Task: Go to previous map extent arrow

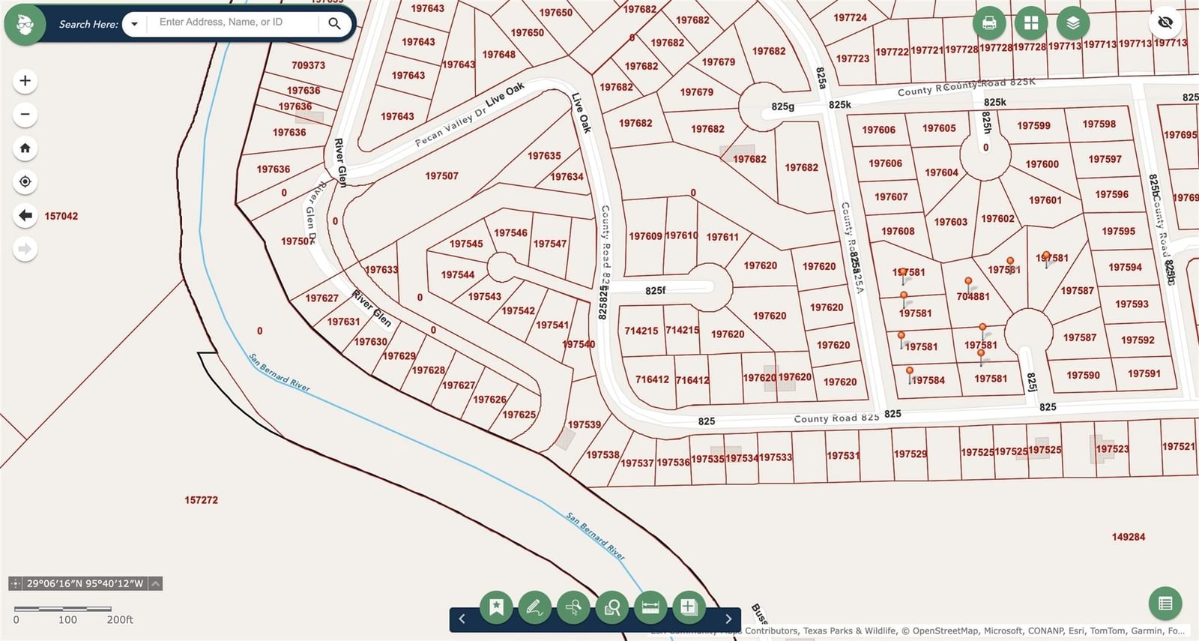Action: coord(25,215)
